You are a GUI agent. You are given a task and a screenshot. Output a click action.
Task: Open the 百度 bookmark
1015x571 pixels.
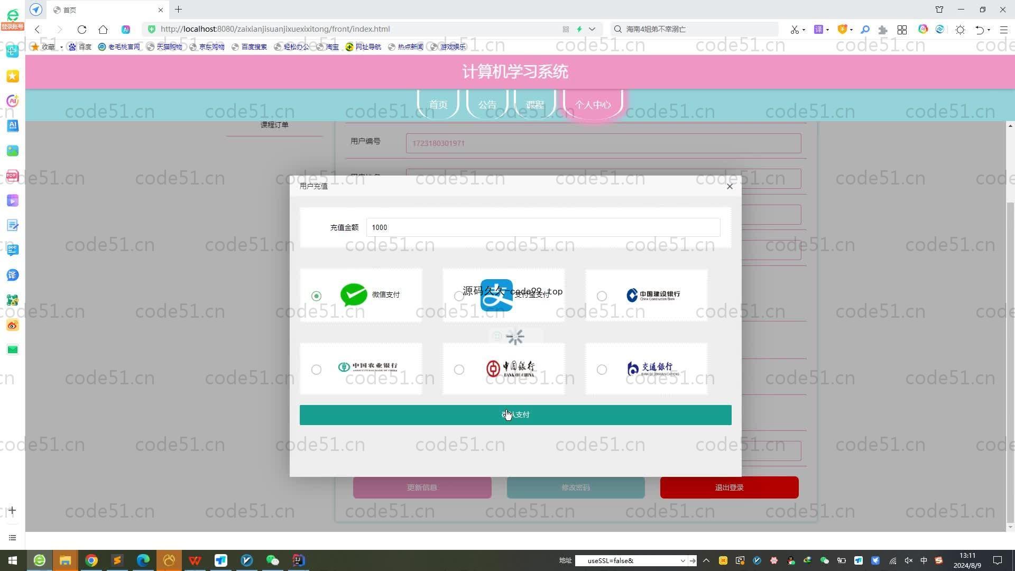(x=80, y=47)
